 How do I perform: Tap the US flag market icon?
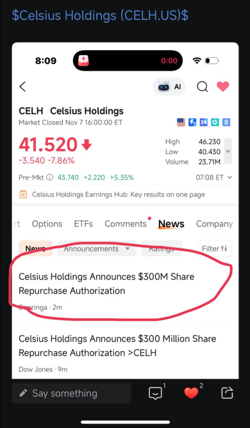click(x=181, y=123)
